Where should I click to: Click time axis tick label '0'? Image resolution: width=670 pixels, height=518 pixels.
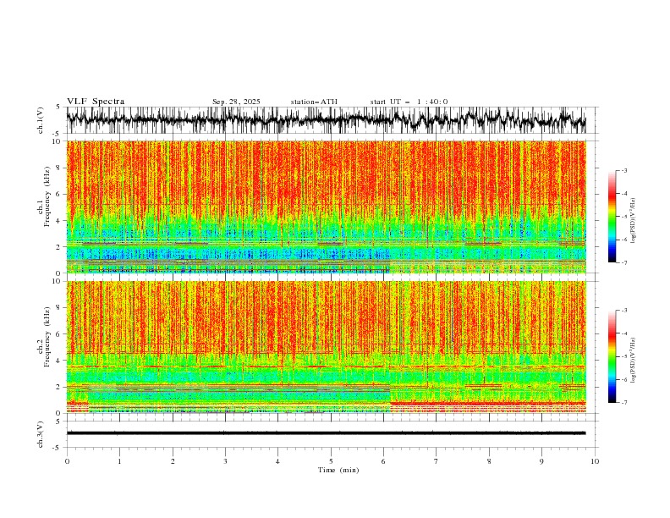click(67, 461)
